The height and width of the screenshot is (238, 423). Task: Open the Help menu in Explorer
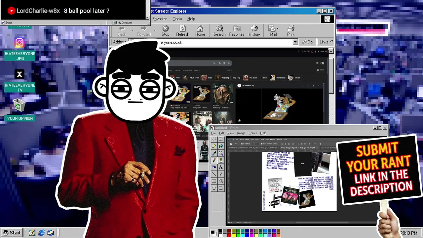[191, 19]
